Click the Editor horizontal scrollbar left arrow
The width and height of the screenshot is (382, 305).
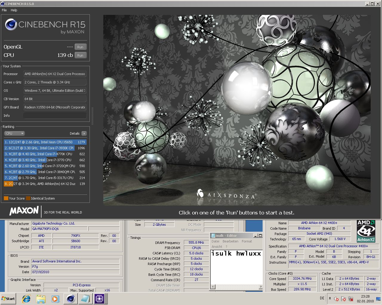213,287
